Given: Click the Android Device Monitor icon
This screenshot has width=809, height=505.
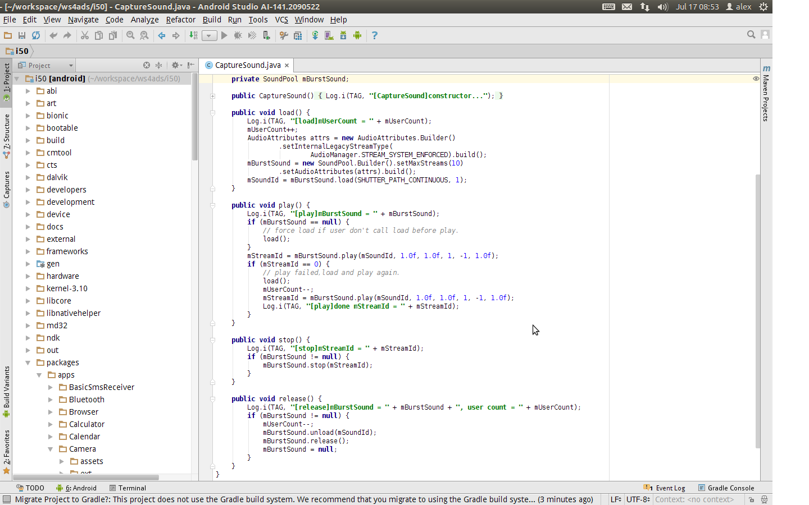Looking at the screenshot, I should [357, 35].
